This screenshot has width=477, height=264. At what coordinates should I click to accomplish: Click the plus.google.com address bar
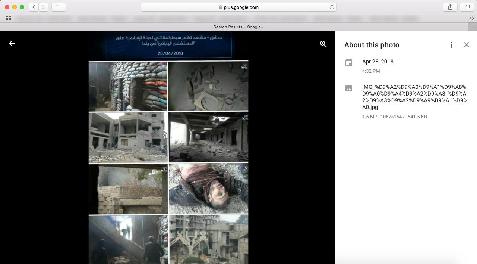[x=238, y=7]
